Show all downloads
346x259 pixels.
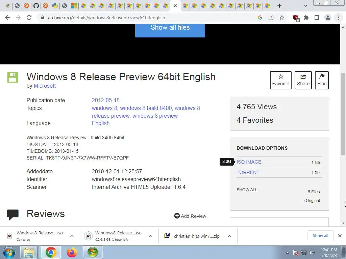tap(320, 236)
